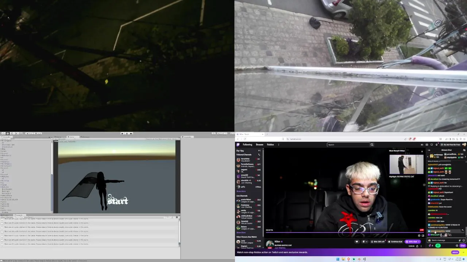
Task: Select the Unity Move tool
Action: pyautogui.click(x=8, y=133)
